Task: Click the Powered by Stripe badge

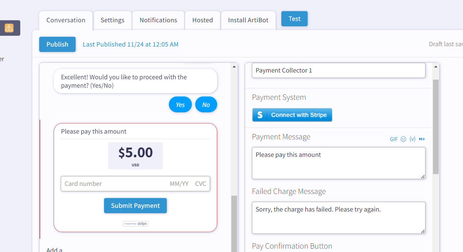Action: [x=135, y=224]
